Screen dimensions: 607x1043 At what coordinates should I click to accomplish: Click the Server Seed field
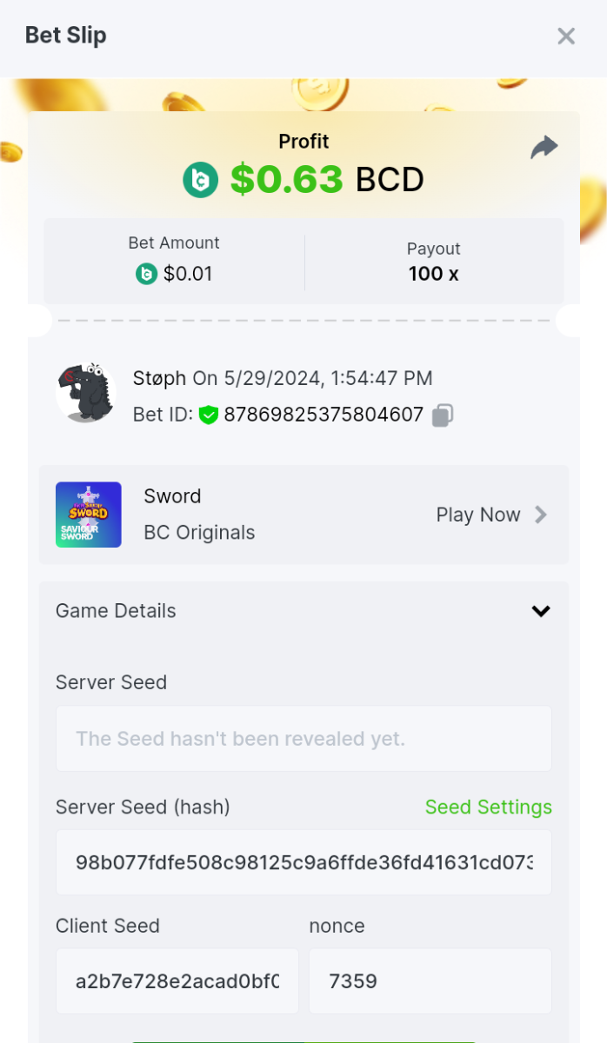click(x=303, y=739)
